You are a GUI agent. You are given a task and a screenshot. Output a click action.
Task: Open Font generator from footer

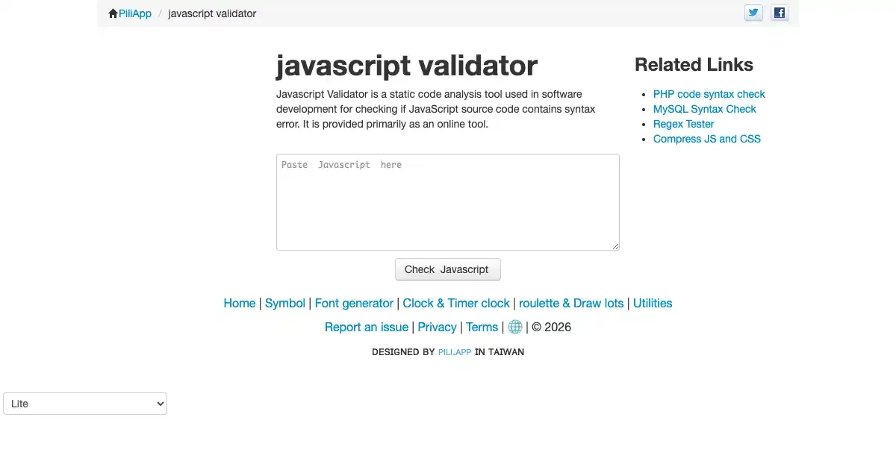tap(354, 303)
